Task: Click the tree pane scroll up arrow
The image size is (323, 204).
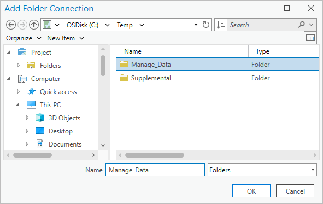Action: coord(103,49)
